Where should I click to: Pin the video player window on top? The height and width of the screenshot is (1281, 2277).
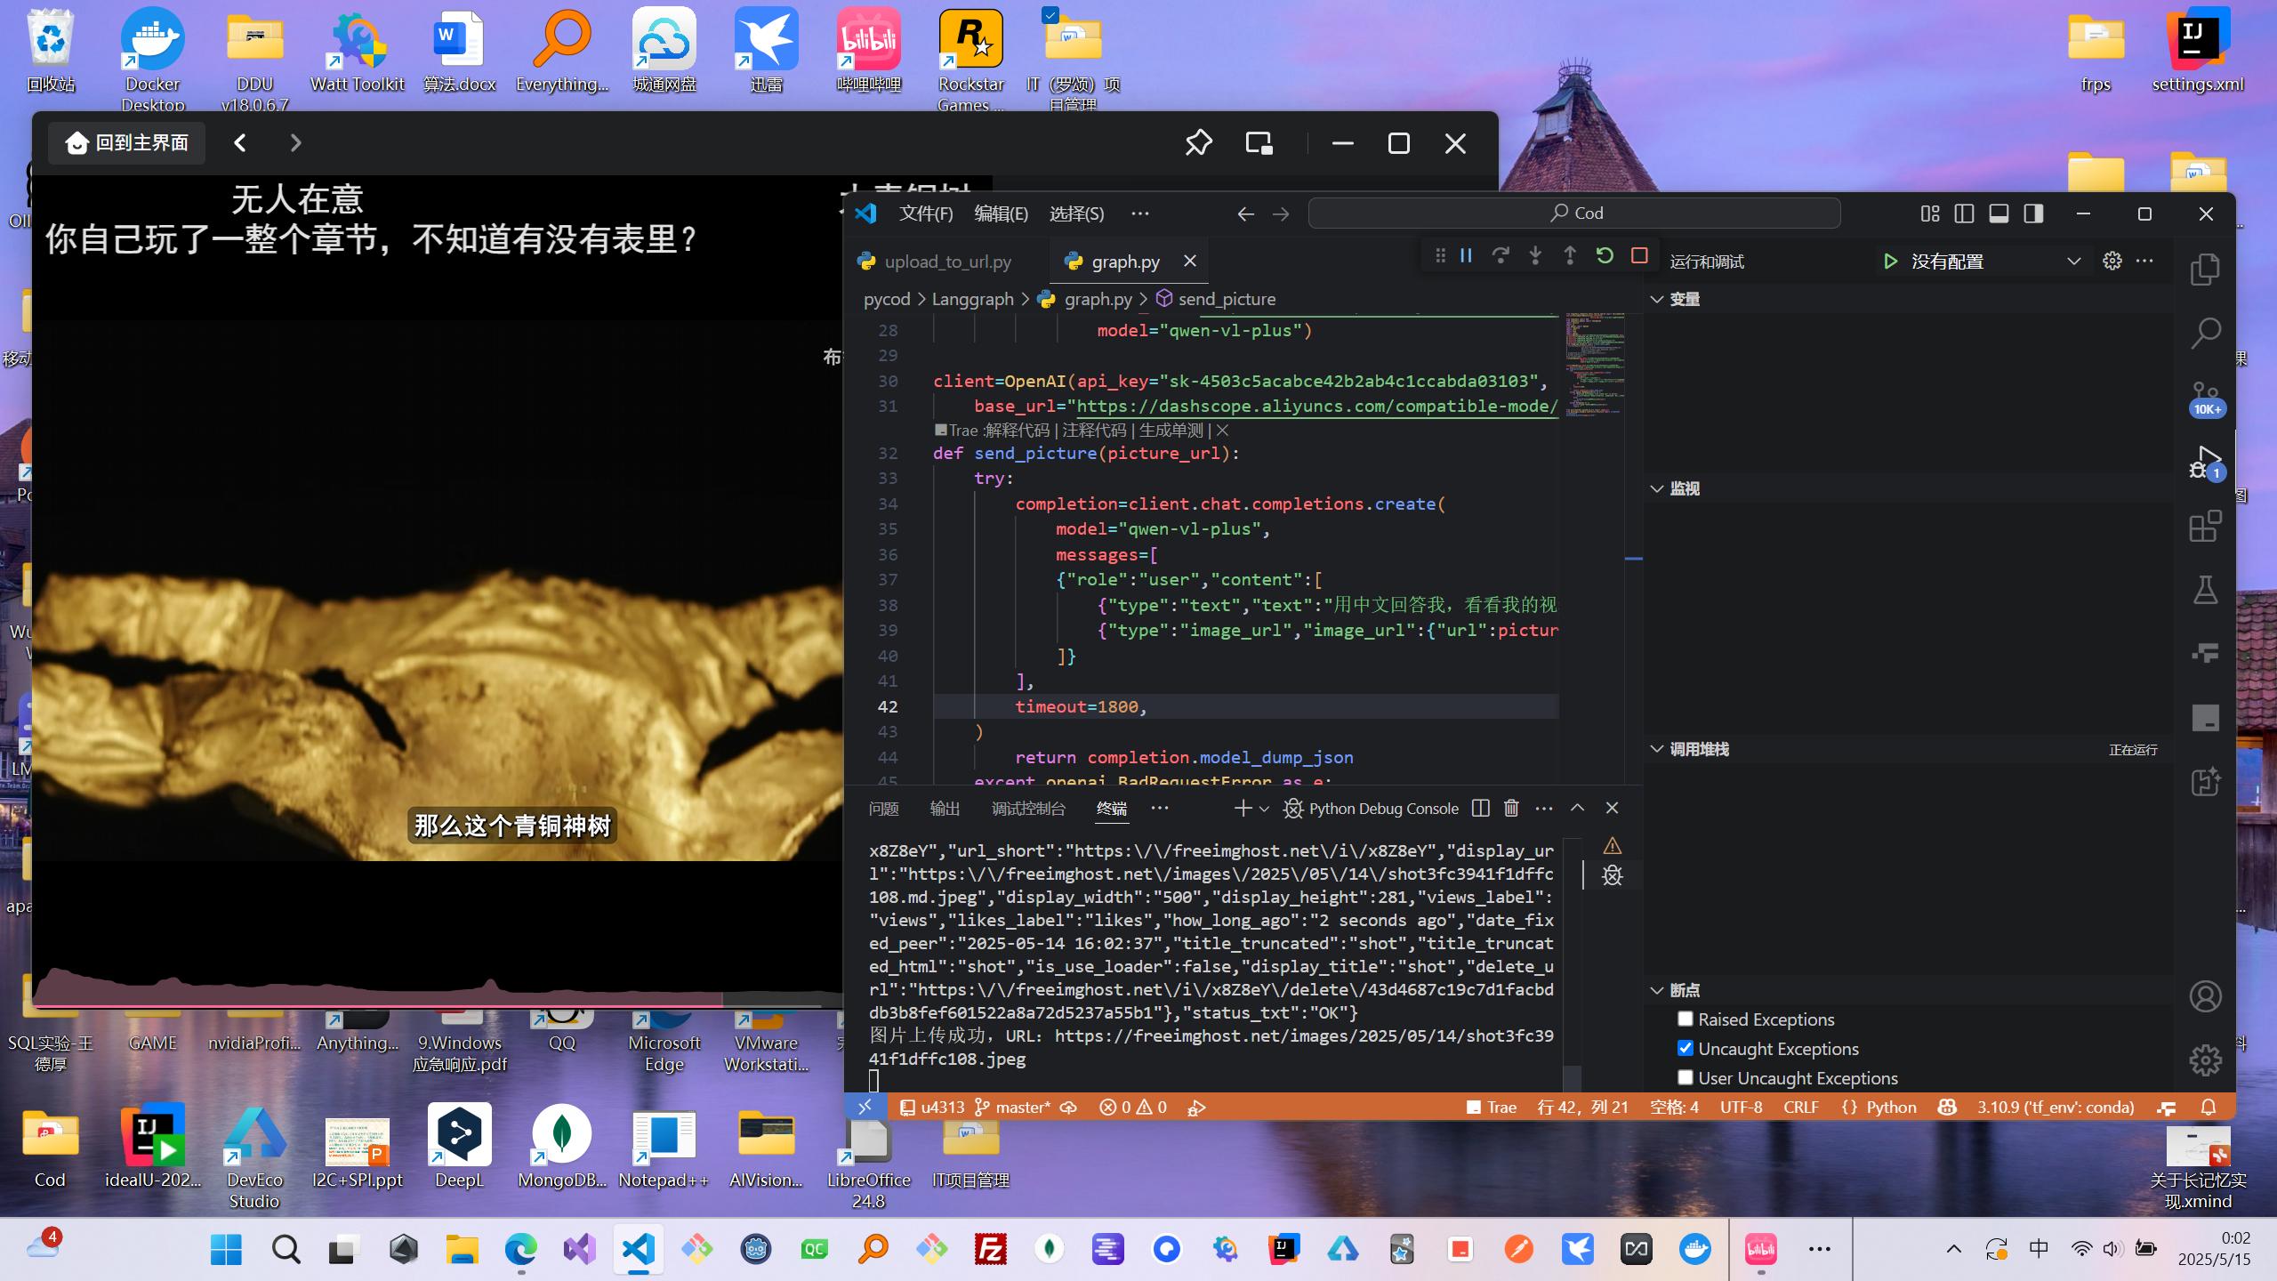tap(1198, 143)
